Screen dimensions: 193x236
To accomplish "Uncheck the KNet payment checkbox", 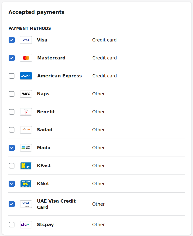I will pyautogui.click(x=12, y=184).
